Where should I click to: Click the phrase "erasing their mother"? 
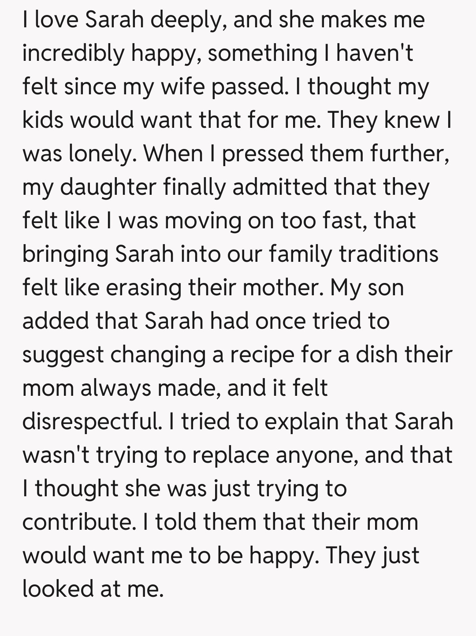(212, 287)
